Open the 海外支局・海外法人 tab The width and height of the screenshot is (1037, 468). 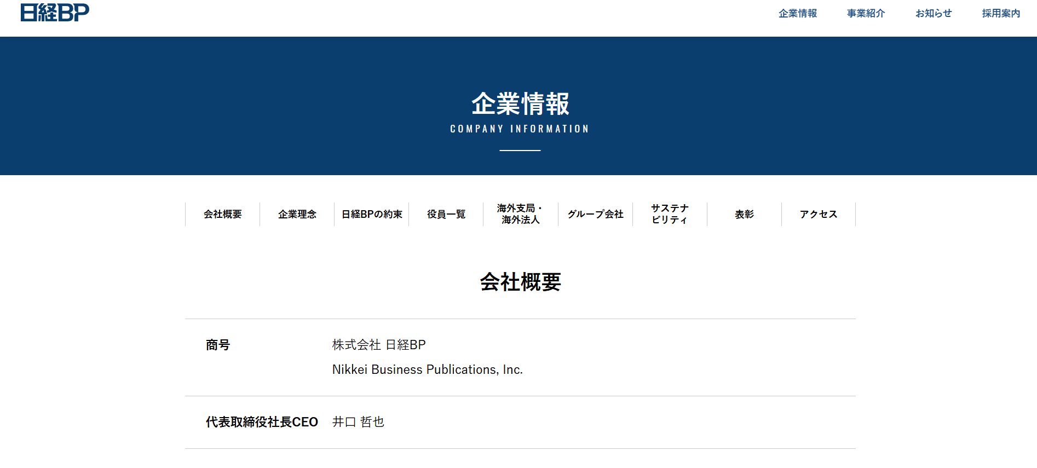coord(521,214)
